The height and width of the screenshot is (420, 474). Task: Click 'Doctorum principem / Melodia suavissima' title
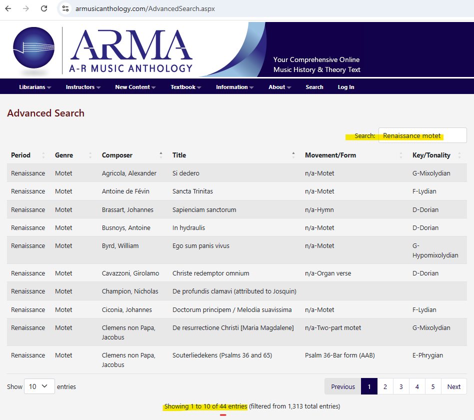tap(232, 309)
